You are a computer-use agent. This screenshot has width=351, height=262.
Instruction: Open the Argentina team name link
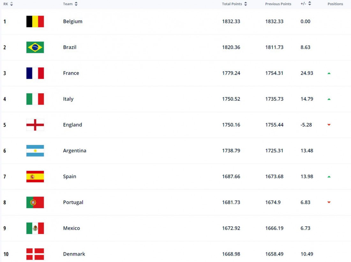(75, 151)
